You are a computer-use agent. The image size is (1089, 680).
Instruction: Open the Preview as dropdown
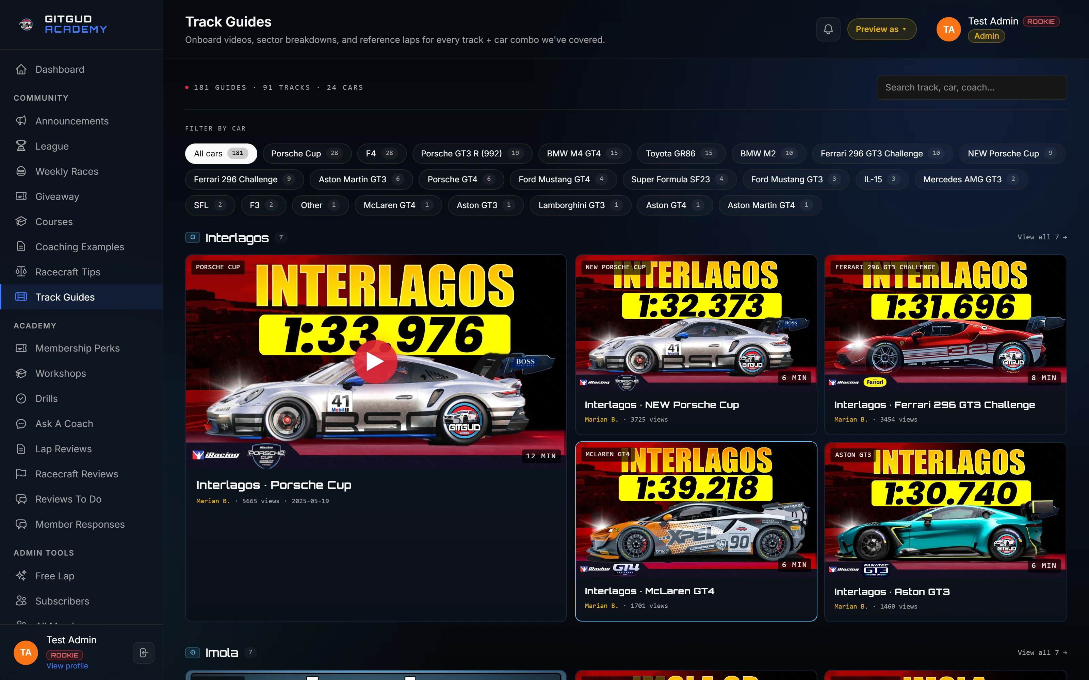(881, 29)
